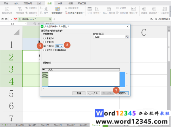
Task: Open the 视图 ribbon tab
Action: [71, 3]
